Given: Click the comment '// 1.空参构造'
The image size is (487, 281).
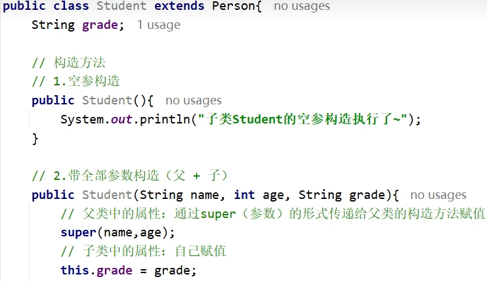Looking at the screenshot, I should tap(75, 81).
